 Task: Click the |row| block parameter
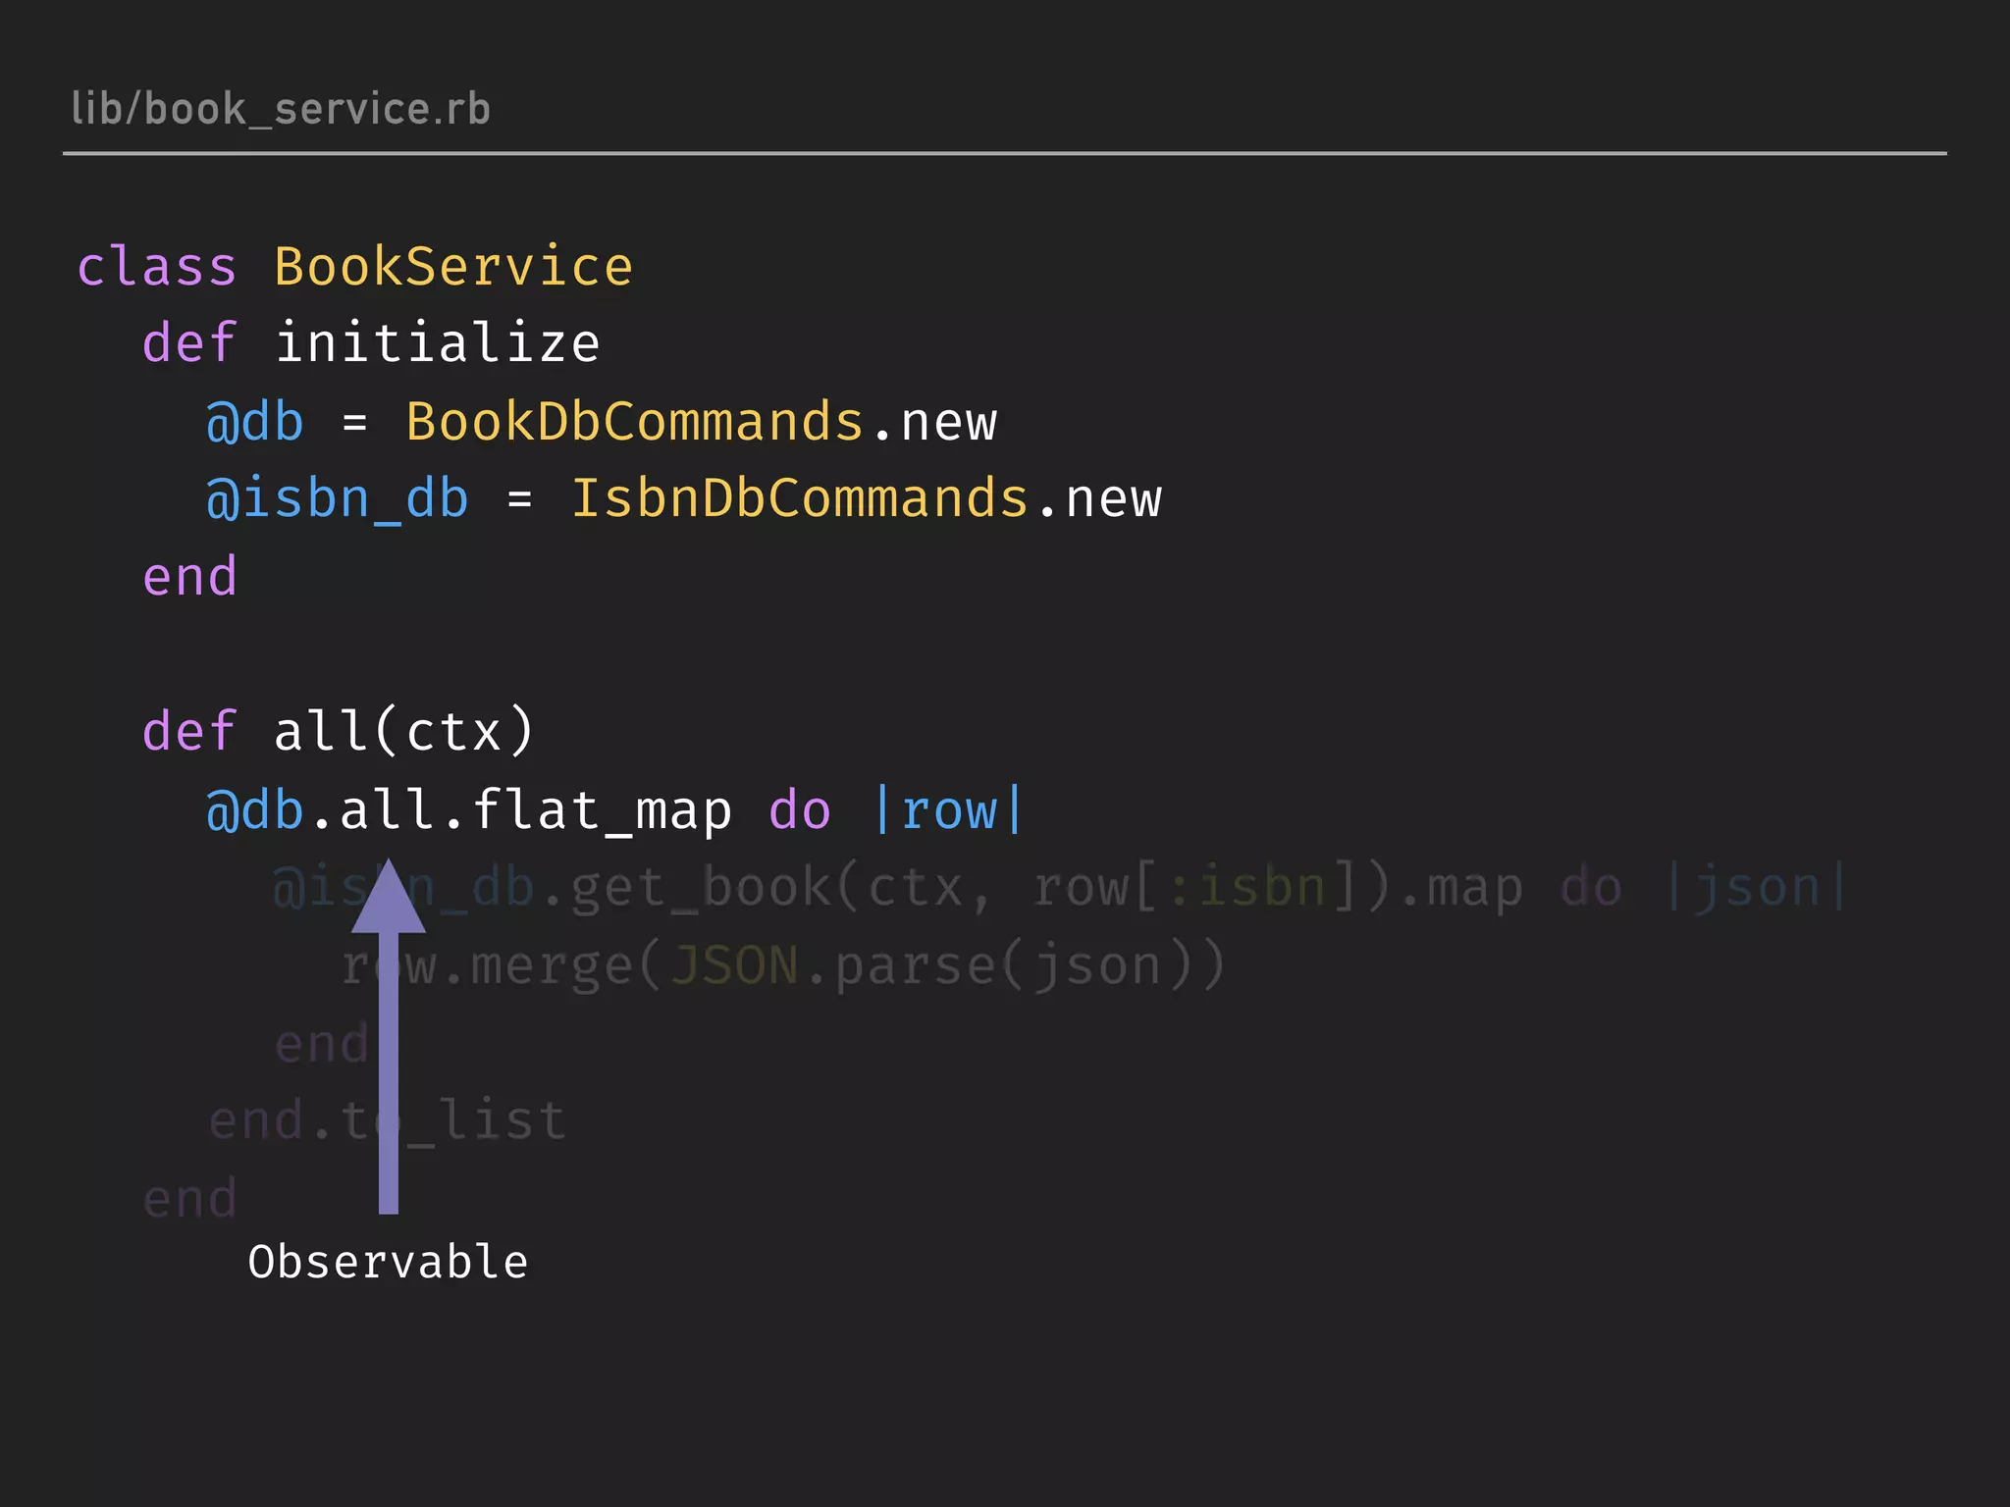point(948,811)
